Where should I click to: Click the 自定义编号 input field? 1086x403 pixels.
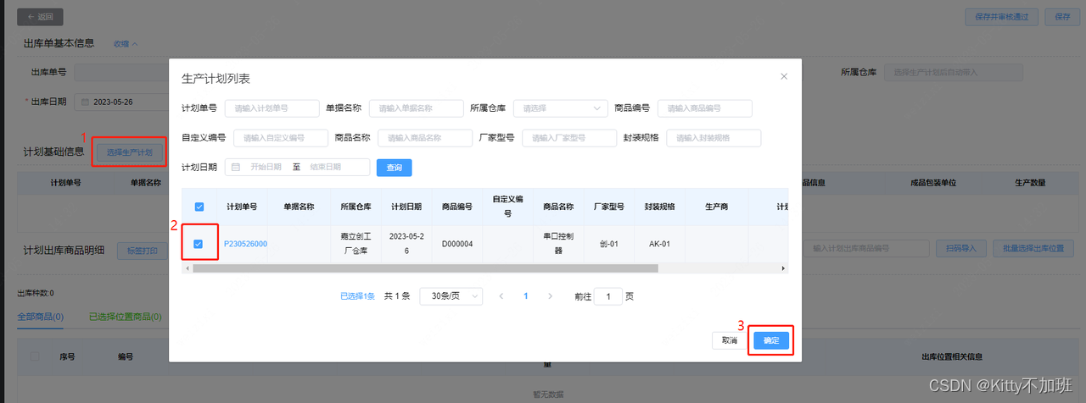pyautogui.click(x=281, y=138)
